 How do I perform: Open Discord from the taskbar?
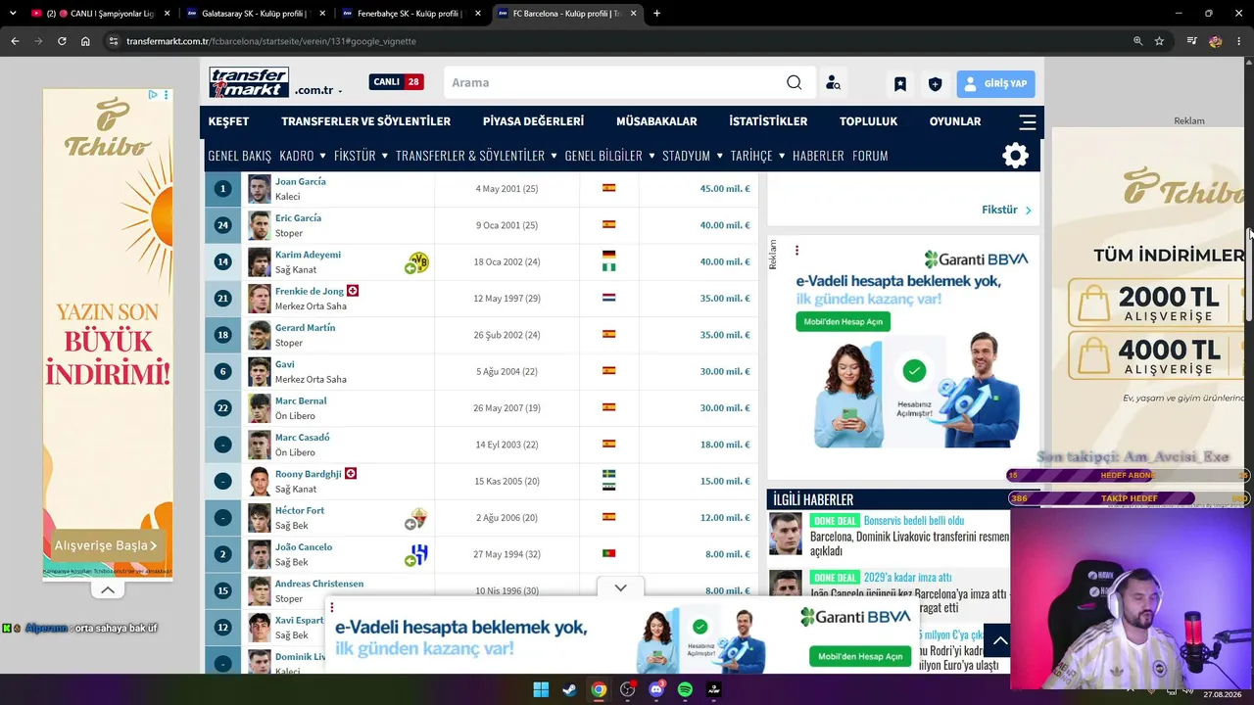click(x=656, y=689)
